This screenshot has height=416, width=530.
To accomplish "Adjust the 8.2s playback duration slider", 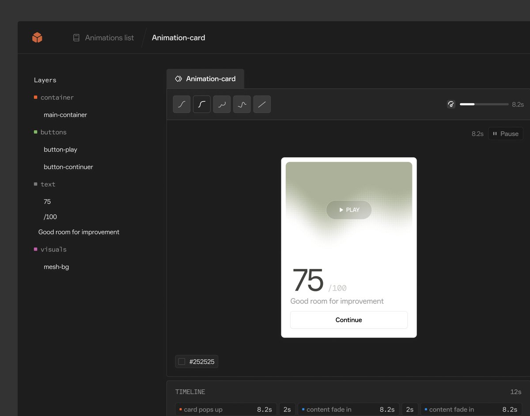I will [484, 104].
